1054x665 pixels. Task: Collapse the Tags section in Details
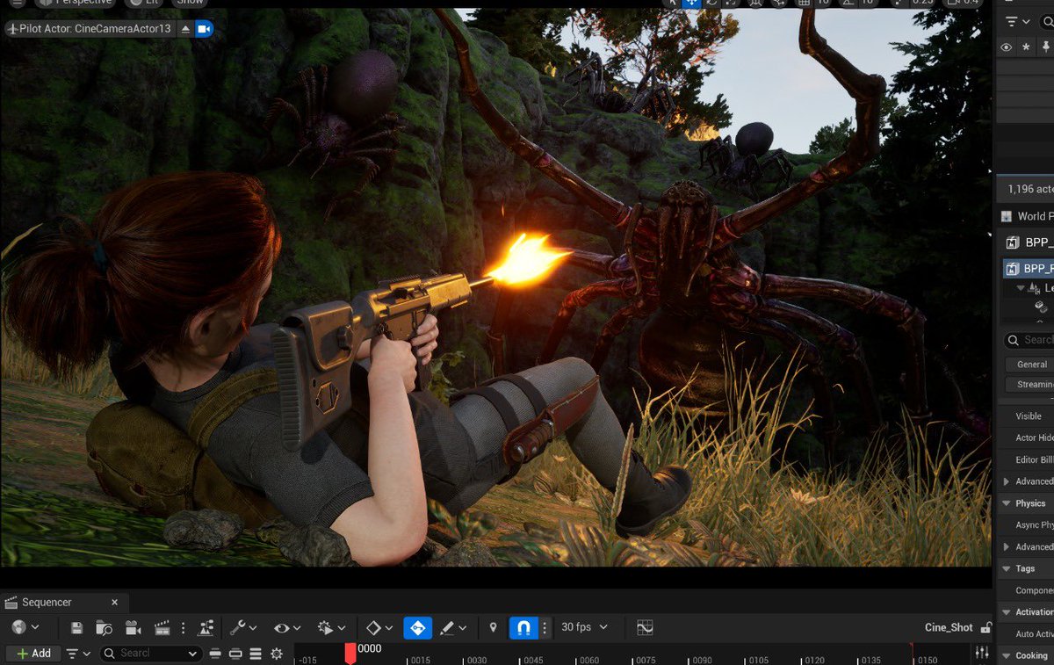(x=1007, y=568)
